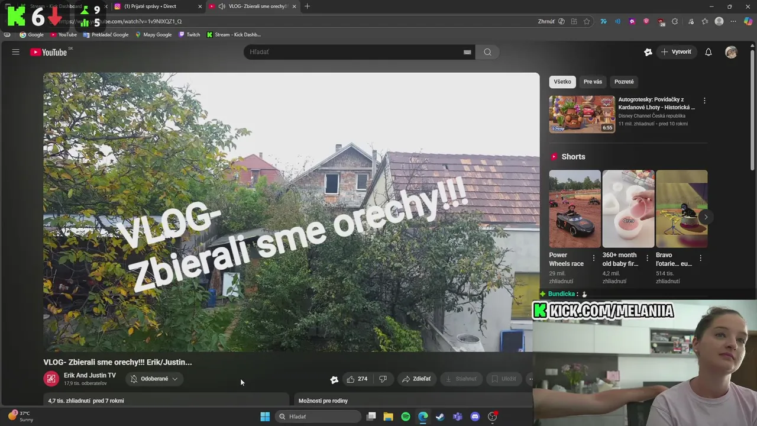Click the Windows taskbar Hľadať search box

pos(319,417)
